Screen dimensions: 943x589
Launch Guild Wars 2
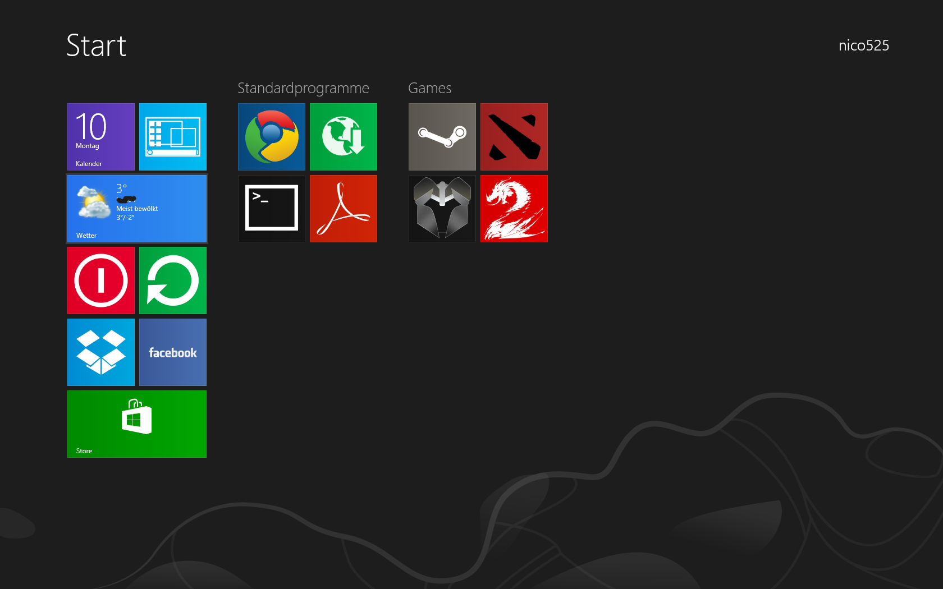[x=514, y=209]
